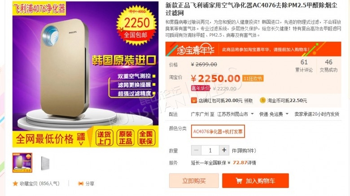Select the first gold purifier thumbnail
This screenshot has width=350, height=196.
point(22,163)
